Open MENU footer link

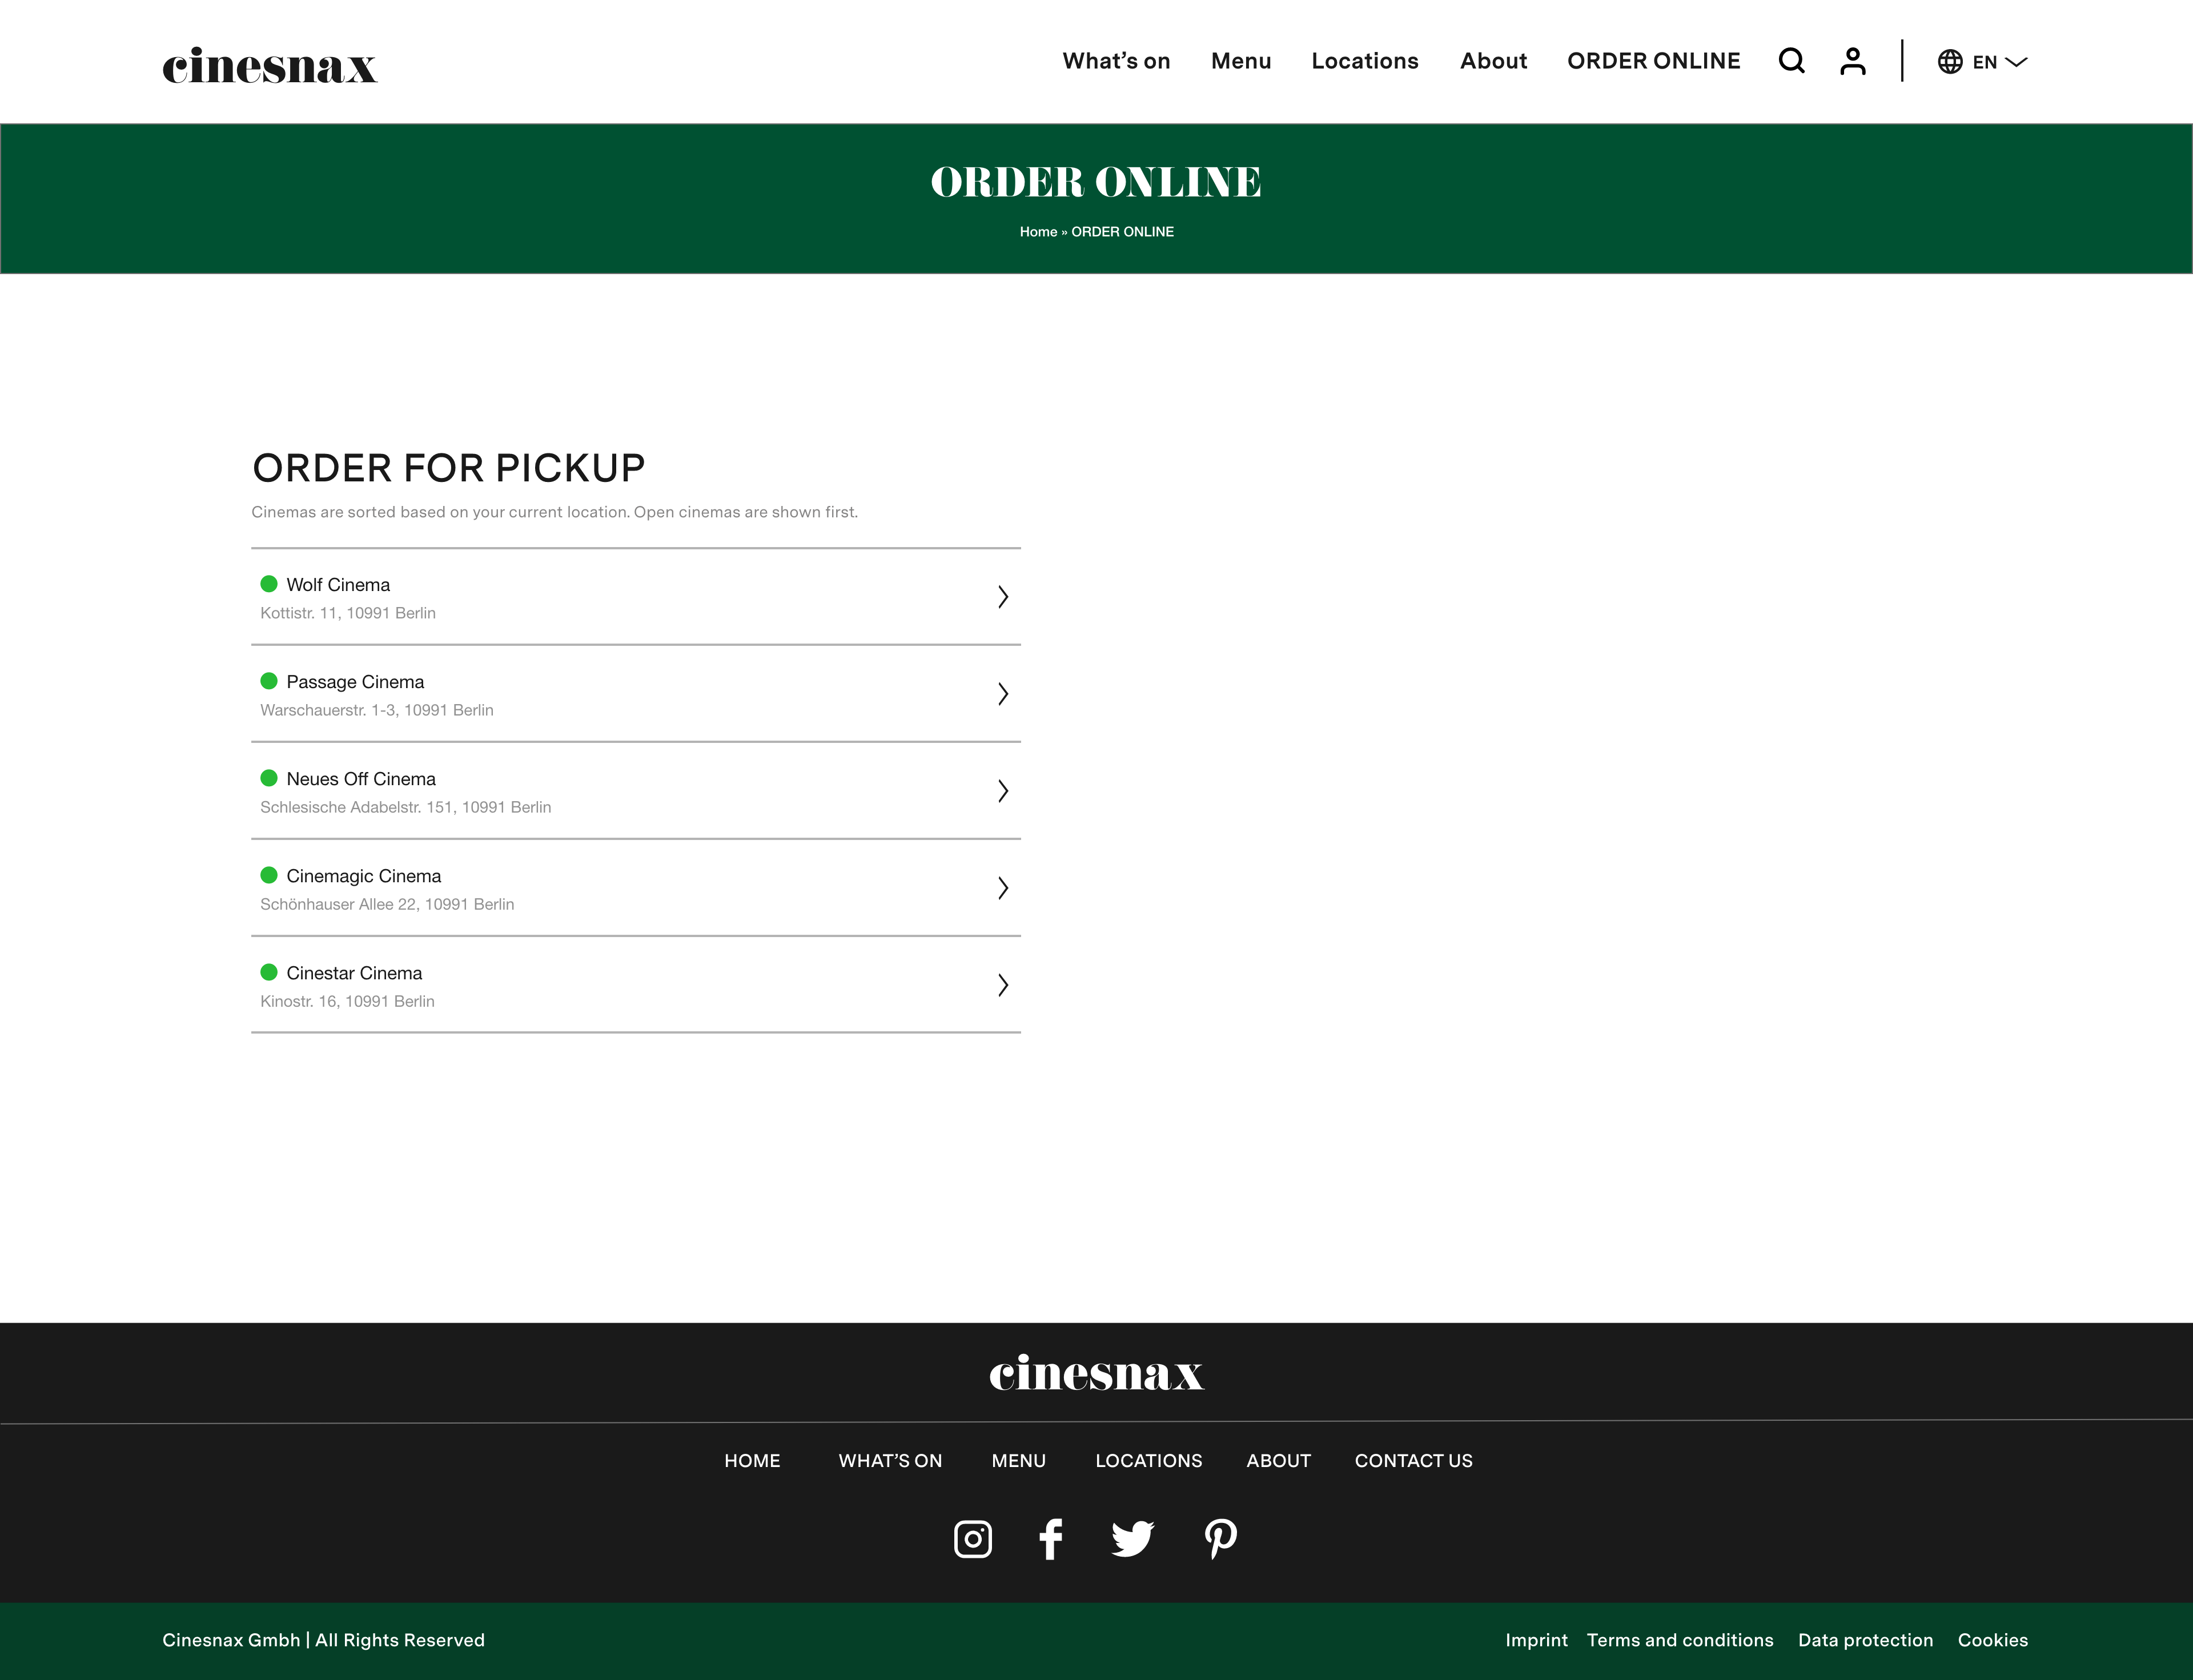coord(1018,1461)
